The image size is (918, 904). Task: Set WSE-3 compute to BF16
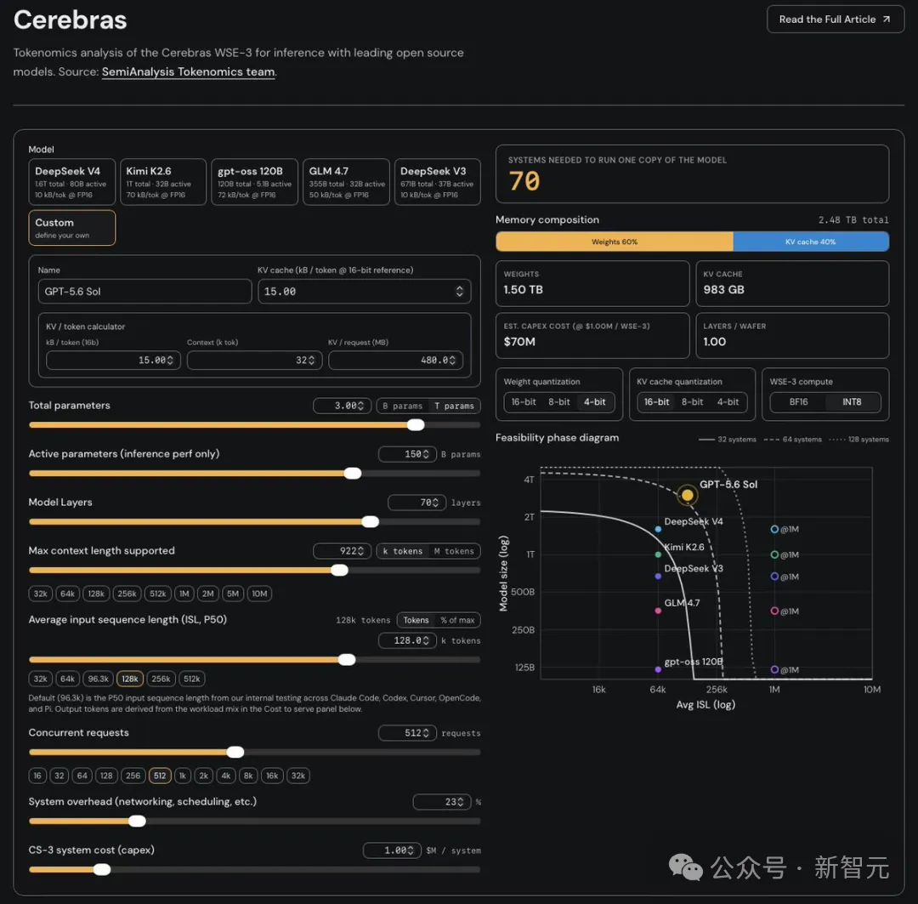798,402
